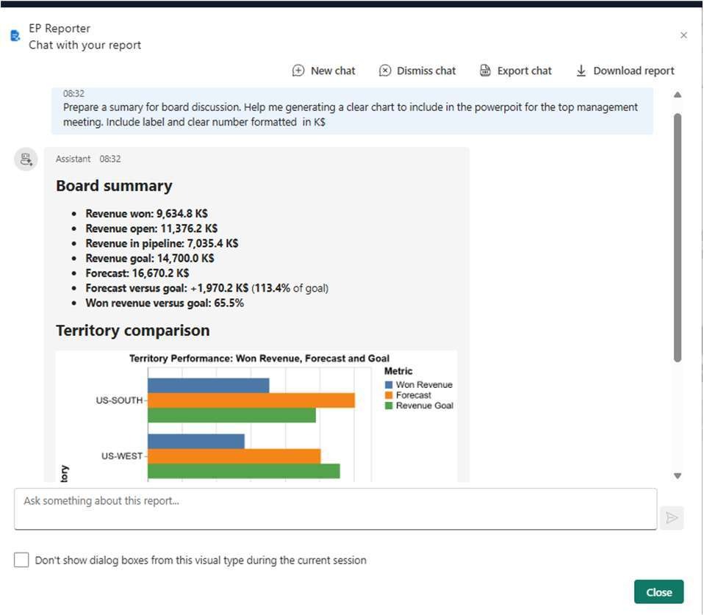Click 'Won revenue versus goal: 65.5%' line
The width and height of the screenshot is (704, 615).
click(165, 303)
